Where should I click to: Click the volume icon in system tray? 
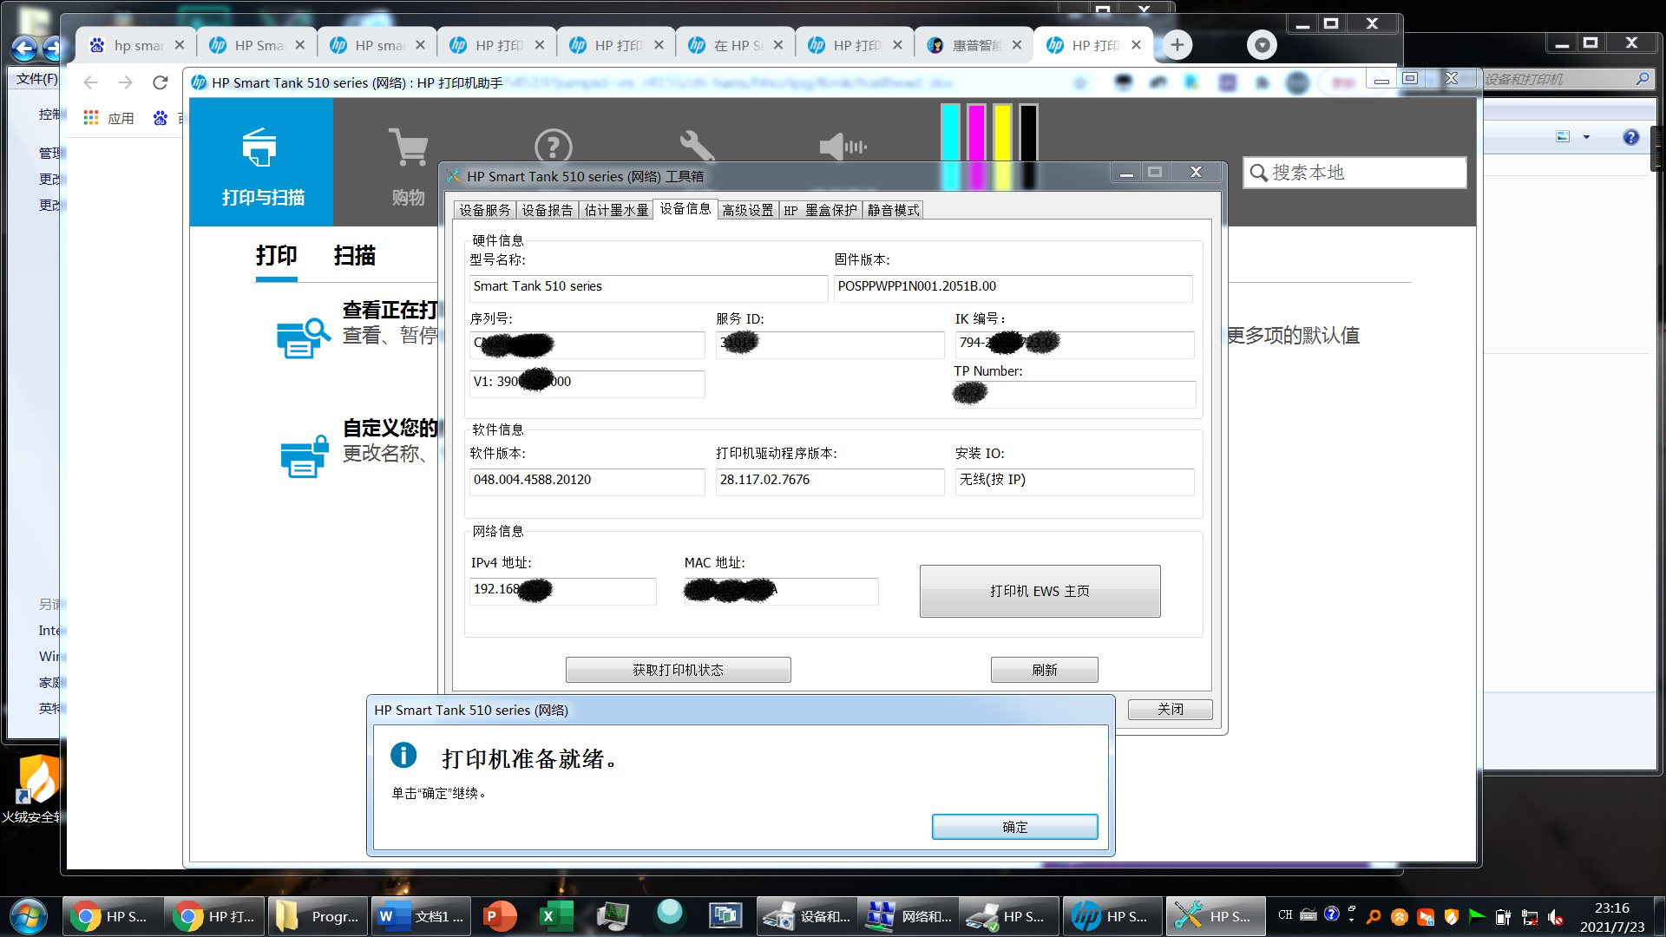[1556, 916]
